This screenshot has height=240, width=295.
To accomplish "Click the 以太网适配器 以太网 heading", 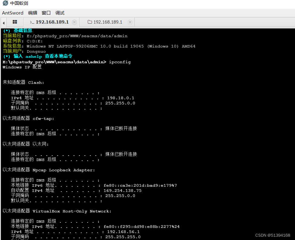I will click(x=26, y=144).
